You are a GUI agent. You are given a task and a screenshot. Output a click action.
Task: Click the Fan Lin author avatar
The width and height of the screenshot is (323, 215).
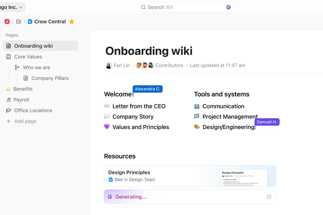[109, 65]
